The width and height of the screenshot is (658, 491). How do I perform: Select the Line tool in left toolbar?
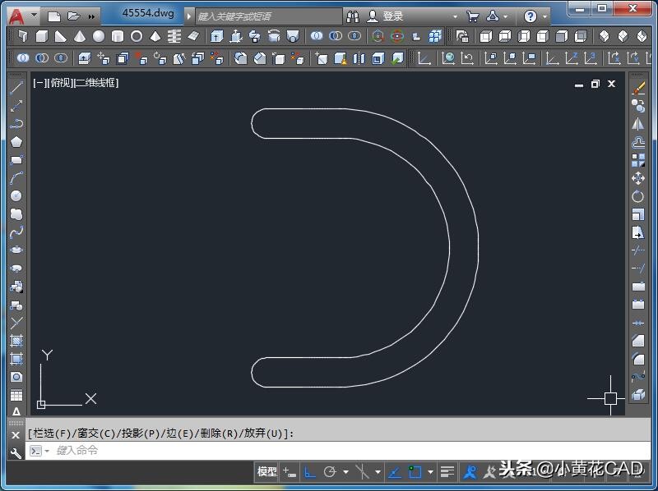click(x=16, y=88)
